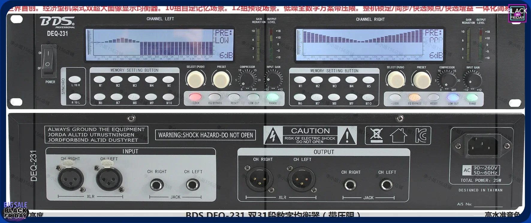The image size is (531, 223).
Task: Click the Big Sale Black Friday sticker
Action: pyautogui.click(x=15, y=210)
